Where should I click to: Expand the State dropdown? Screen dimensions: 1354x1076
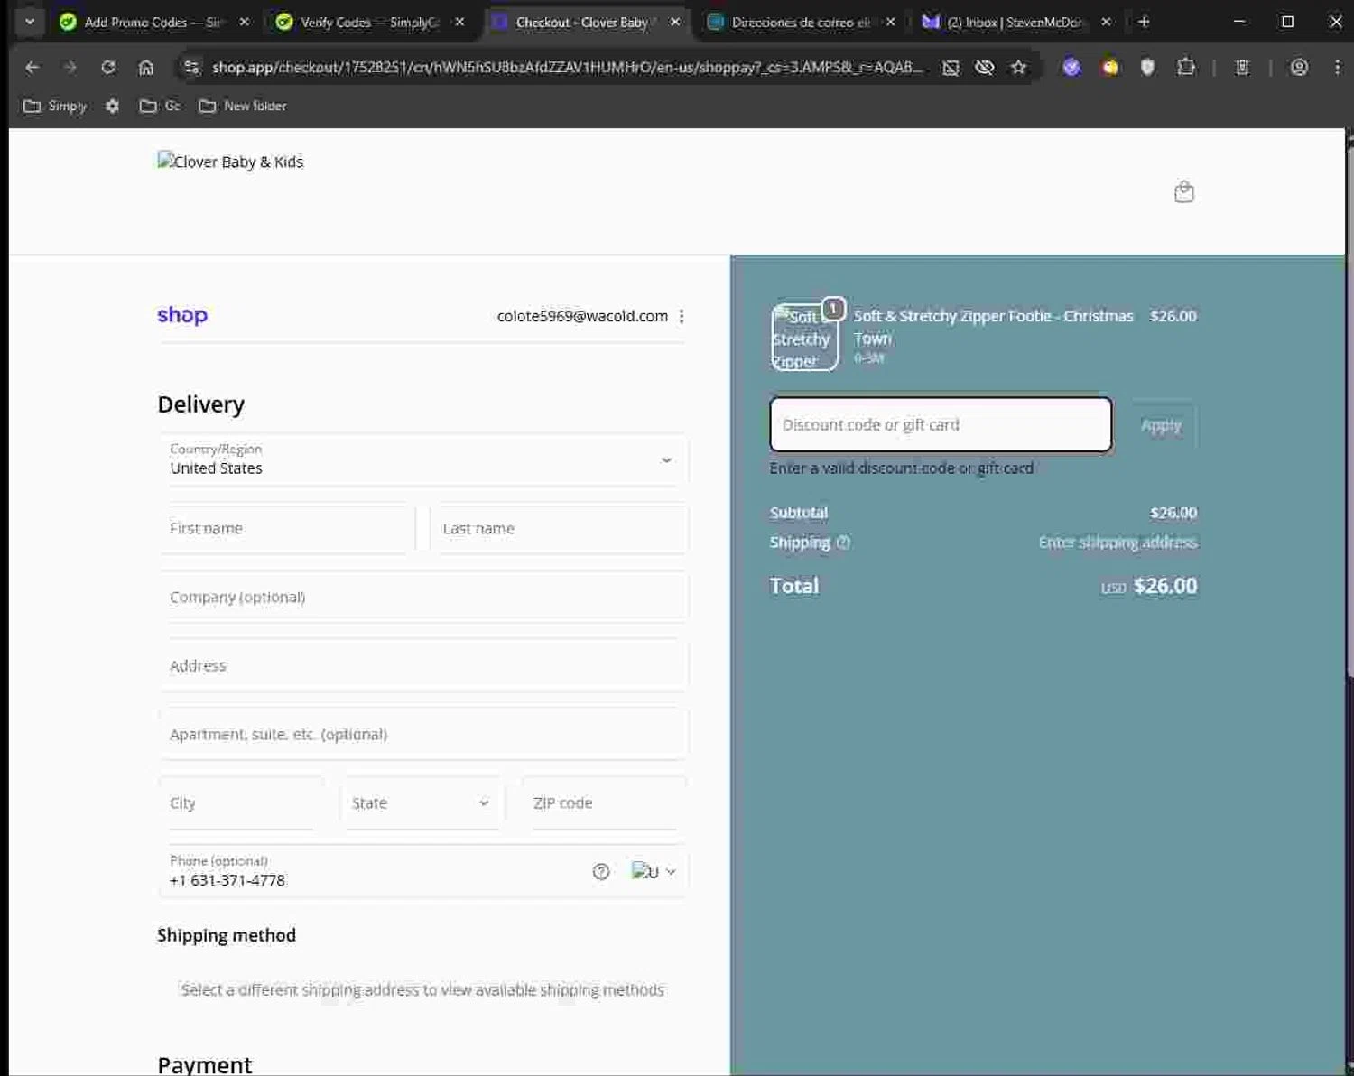point(421,802)
